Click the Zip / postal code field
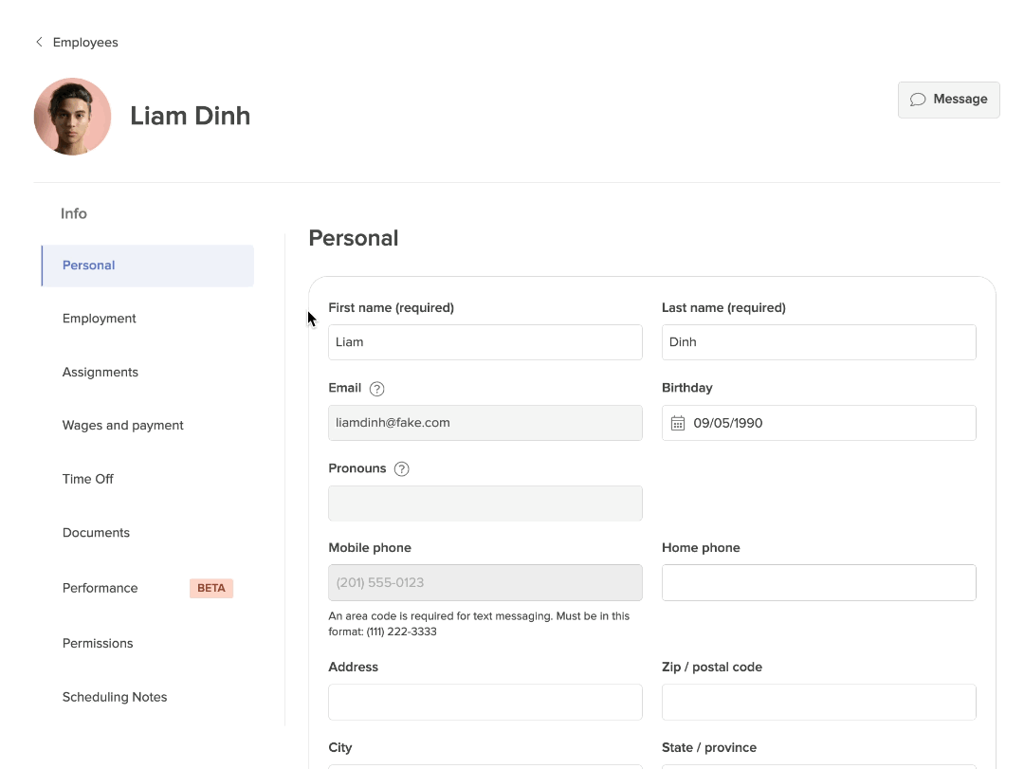Screen dimensions: 1024x769 point(818,702)
